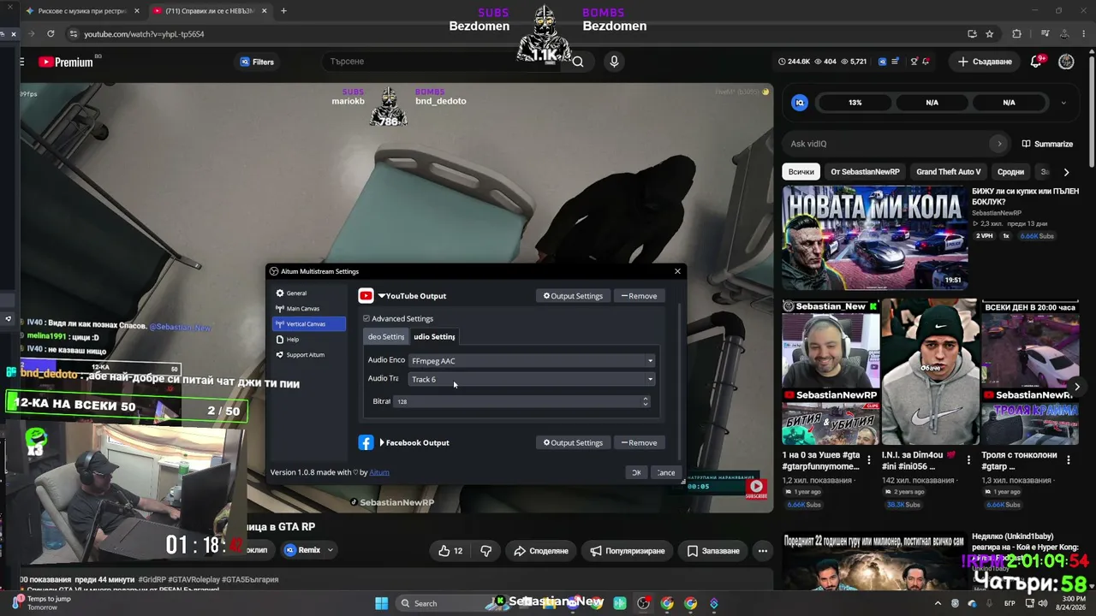
Task: Click the Windows taskbar Search box
Action: [x=441, y=603]
